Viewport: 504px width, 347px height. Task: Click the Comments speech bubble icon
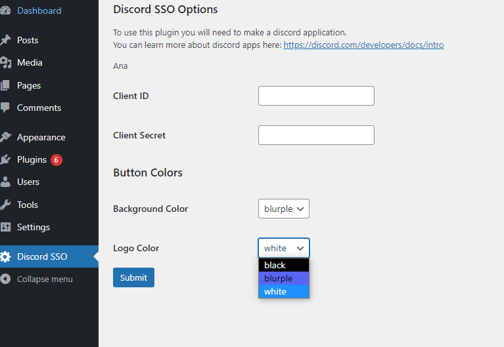pos(5,108)
